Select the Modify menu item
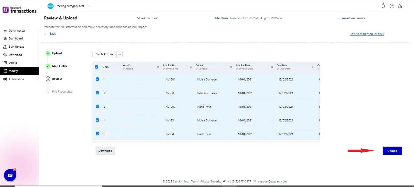Screen dimensions: 414x187 pyautogui.click(x=19, y=71)
